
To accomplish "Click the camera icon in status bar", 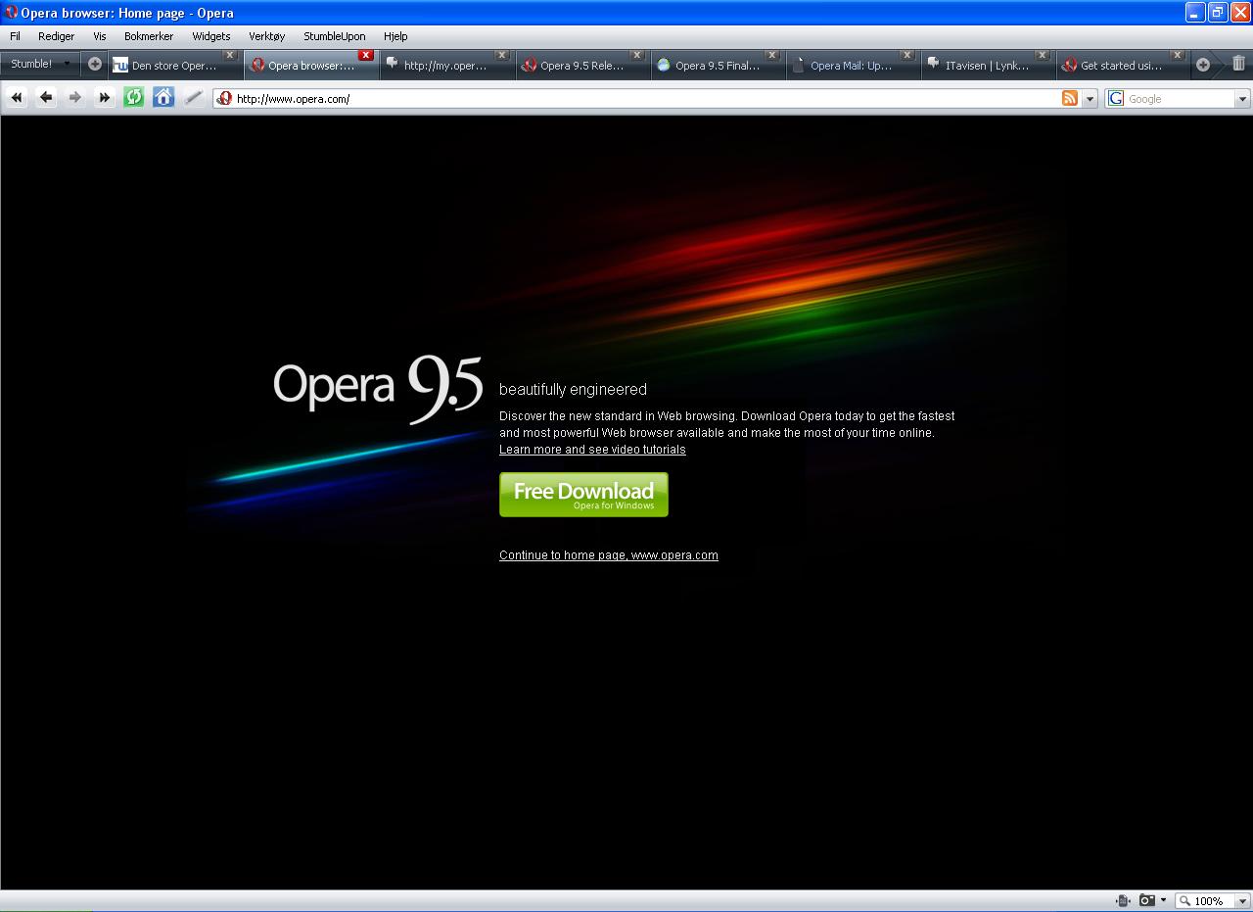I will (x=1146, y=900).
